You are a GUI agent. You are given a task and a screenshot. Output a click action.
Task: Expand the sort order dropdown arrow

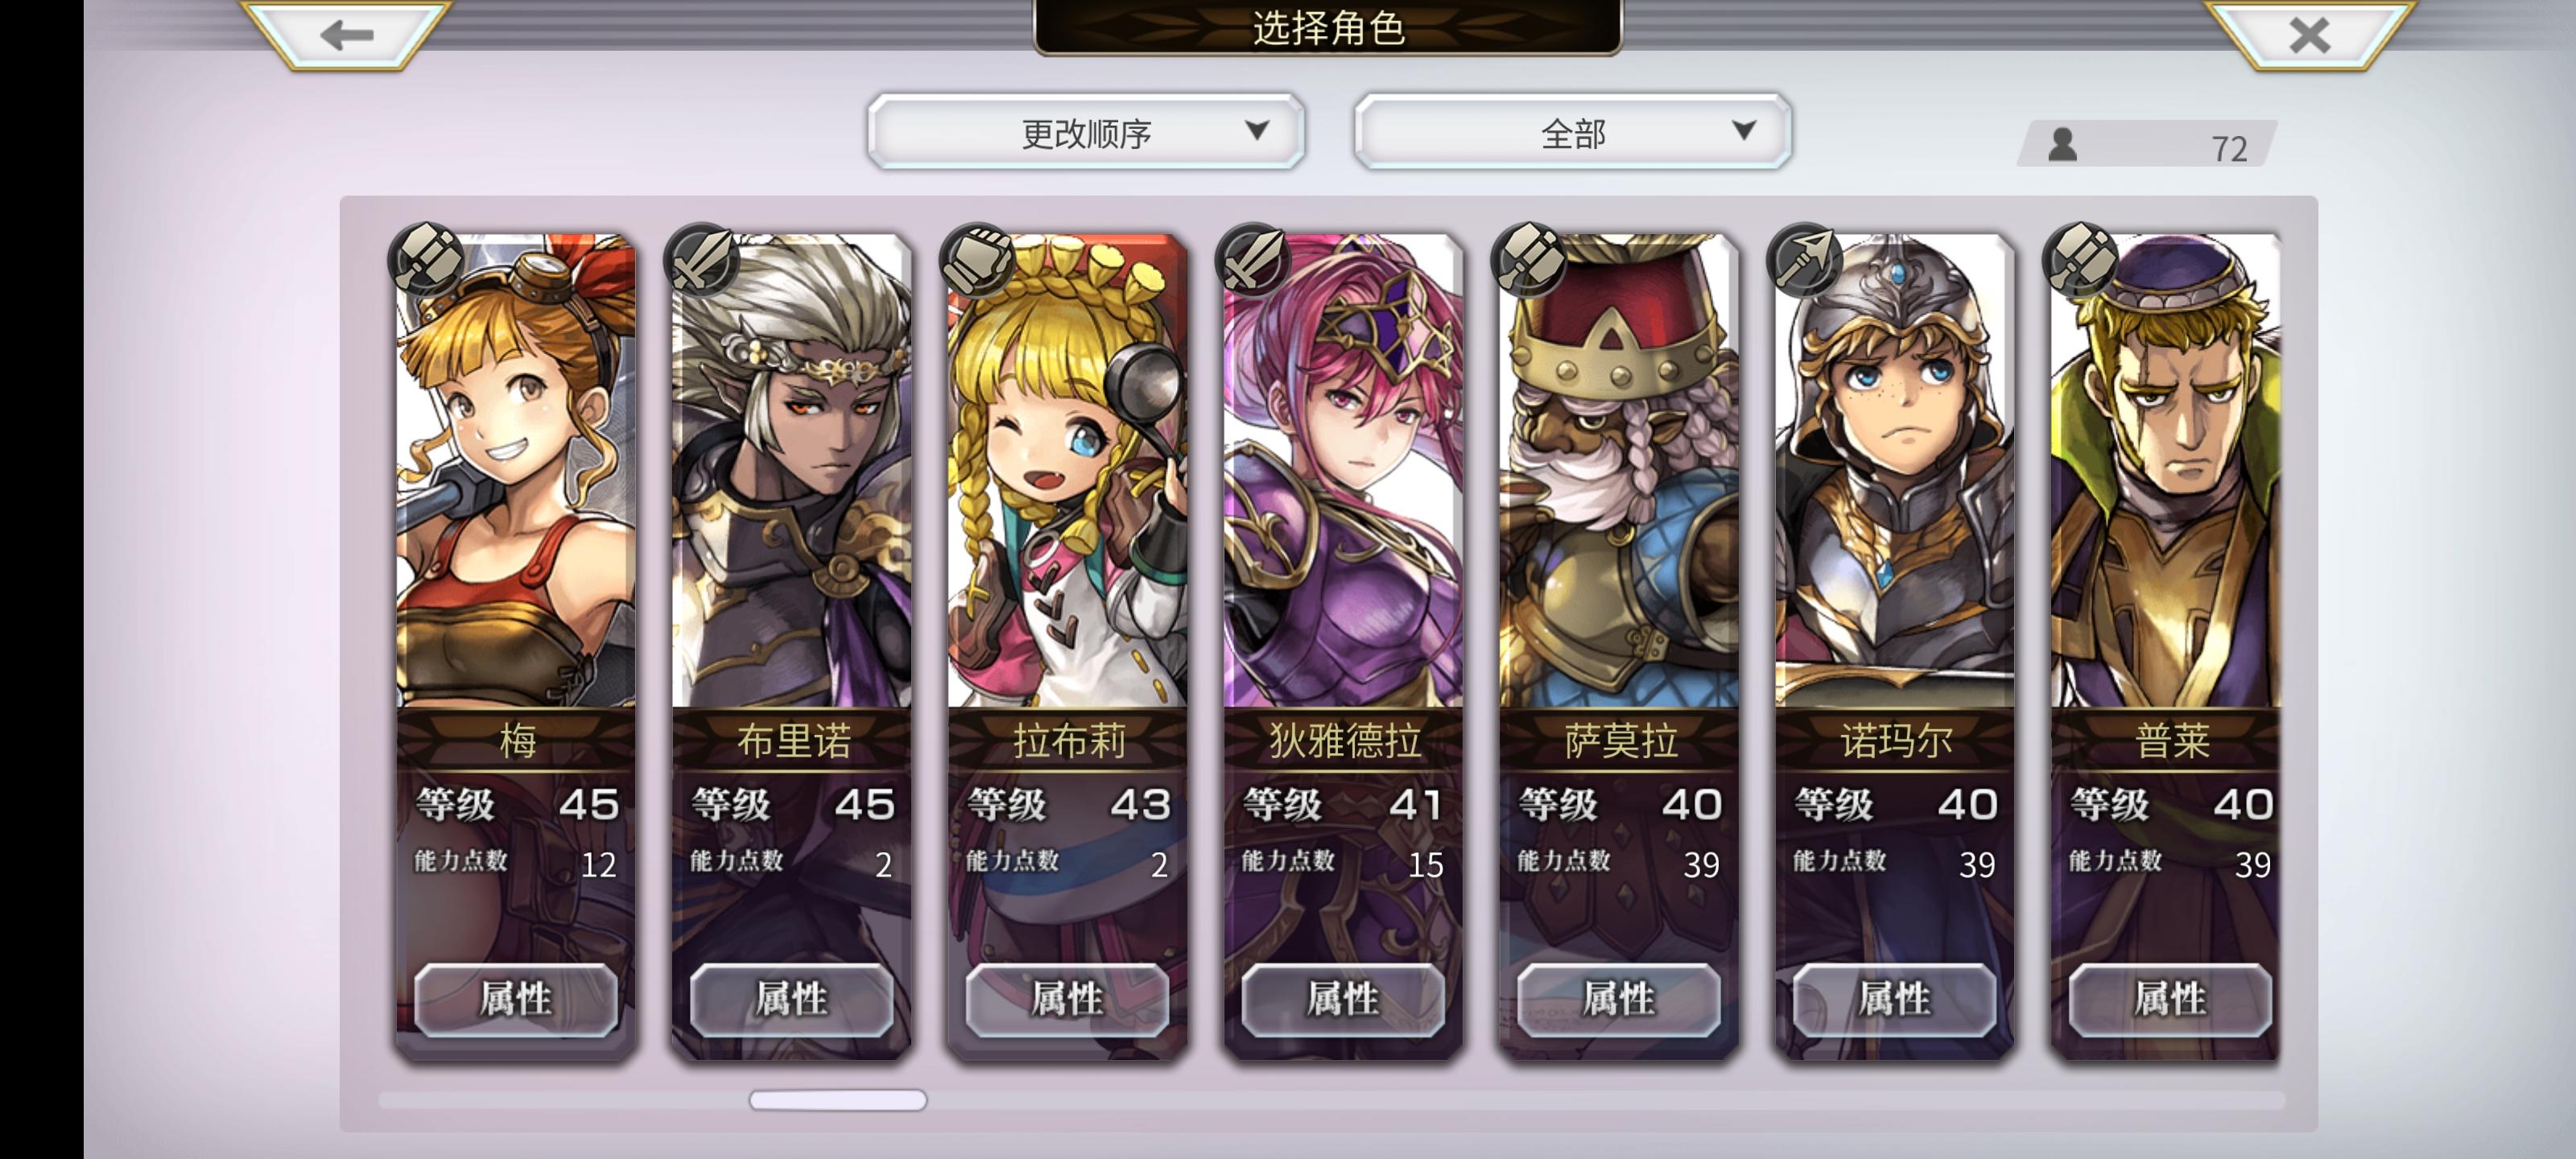pyautogui.click(x=1257, y=130)
